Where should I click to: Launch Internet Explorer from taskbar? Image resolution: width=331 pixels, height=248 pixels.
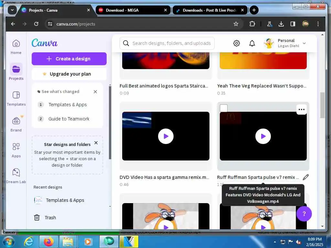[29, 242]
